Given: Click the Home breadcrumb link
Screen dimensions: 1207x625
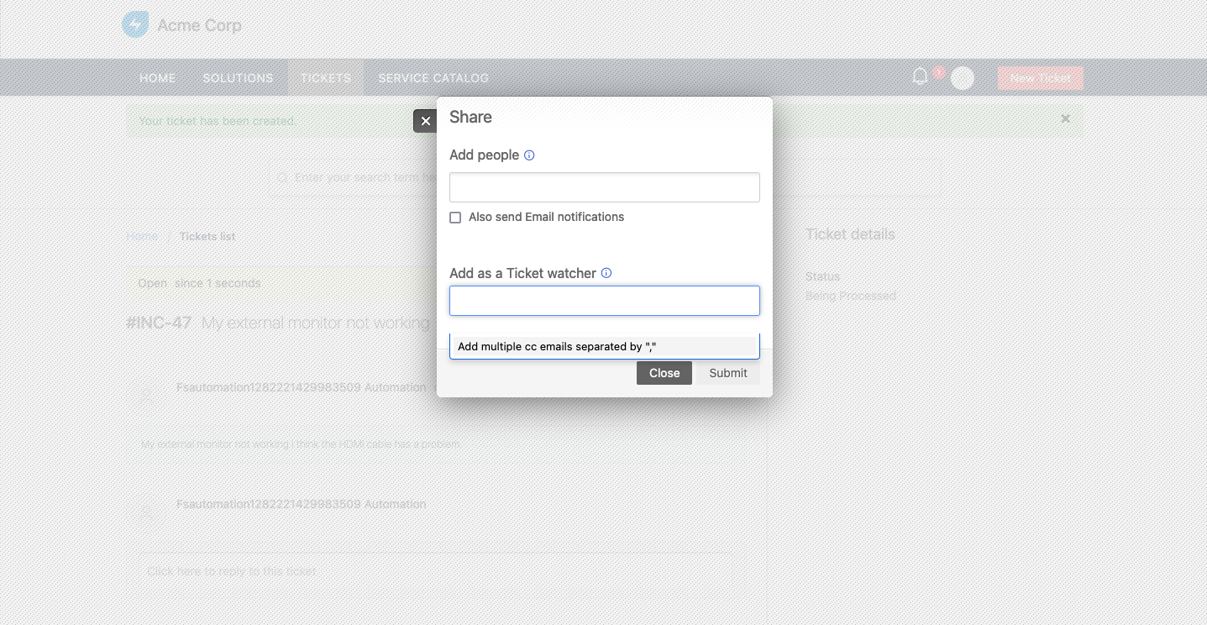Looking at the screenshot, I should click(142, 236).
